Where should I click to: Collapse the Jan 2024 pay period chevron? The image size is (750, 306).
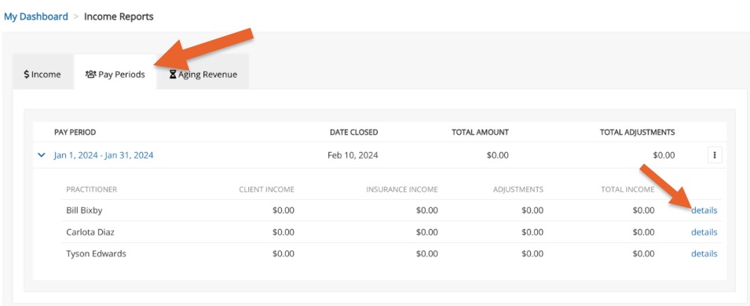(42, 155)
